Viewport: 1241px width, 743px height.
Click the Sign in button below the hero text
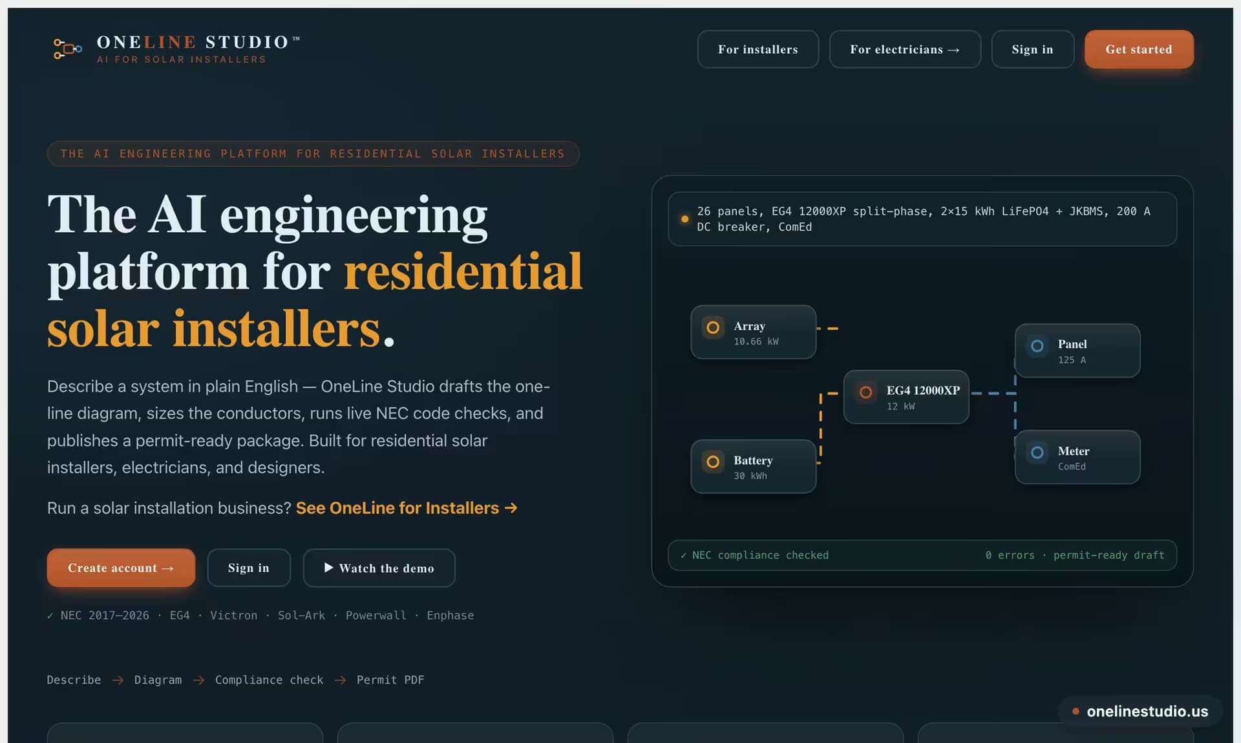click(249, 568)
